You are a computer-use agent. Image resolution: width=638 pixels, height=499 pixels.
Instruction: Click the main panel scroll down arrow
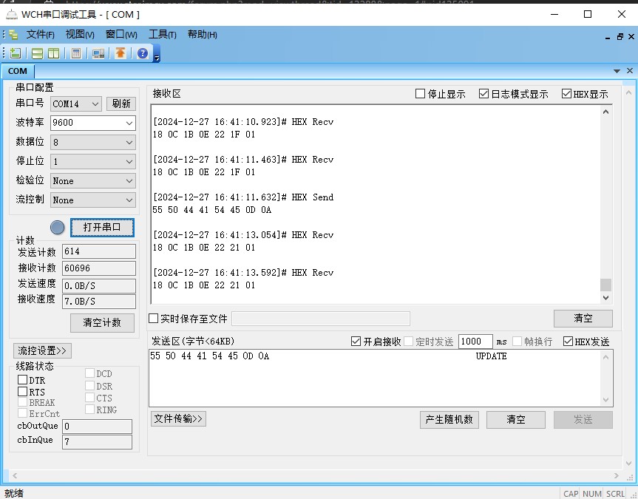628,464
